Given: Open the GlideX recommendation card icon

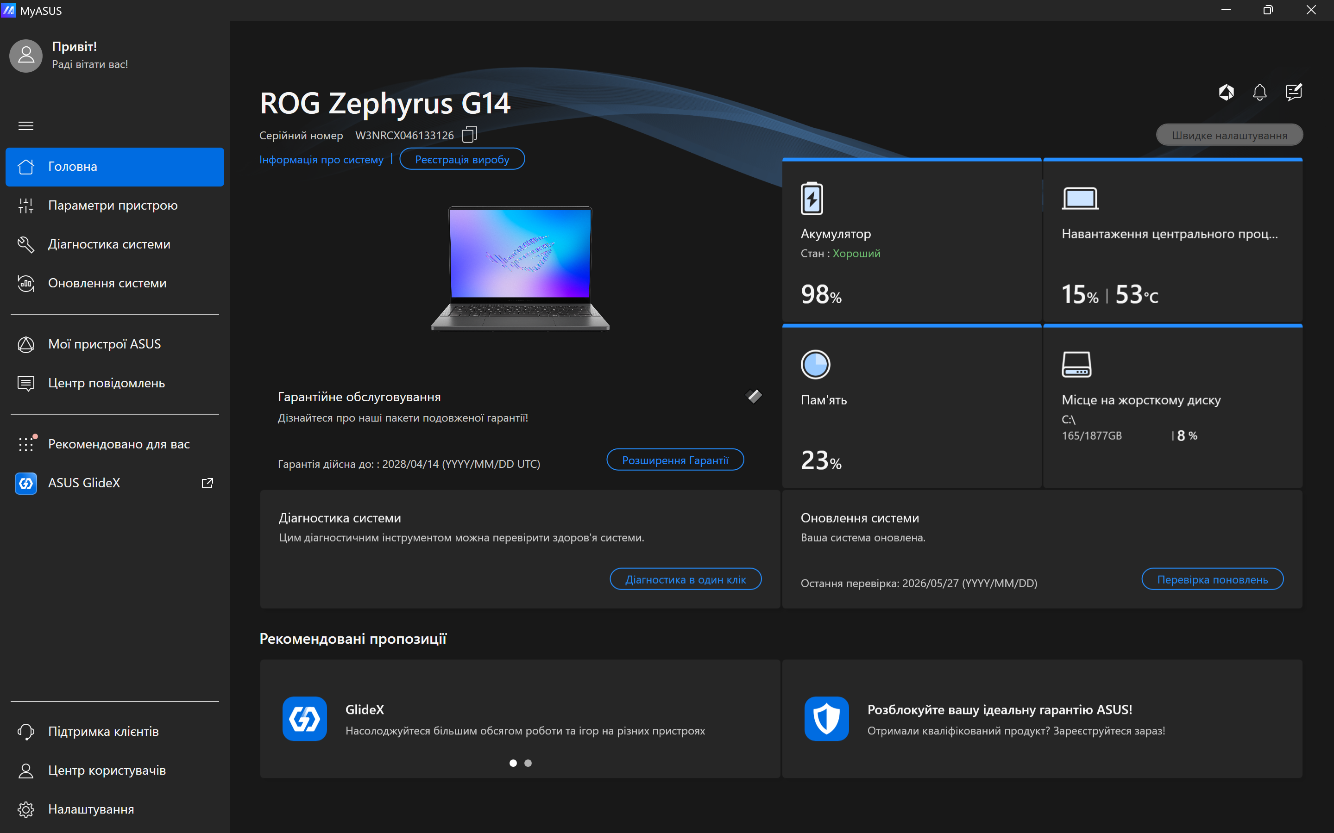Looking at the screenshot, I should 304,719.
